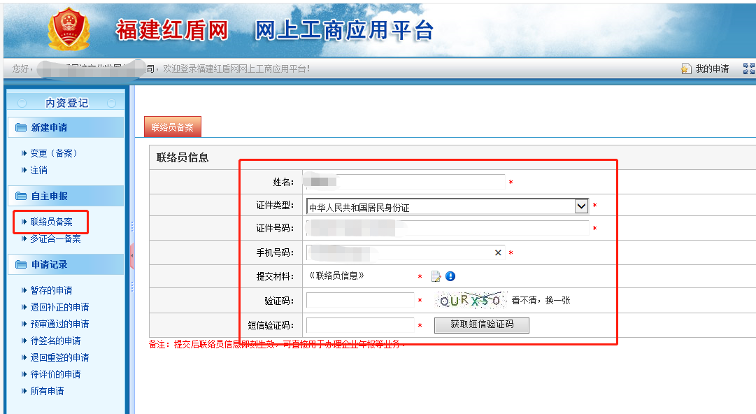Click the grid icon beside 我的申请
The width and height of the screenshot is (756, 414).
[749, 69]
